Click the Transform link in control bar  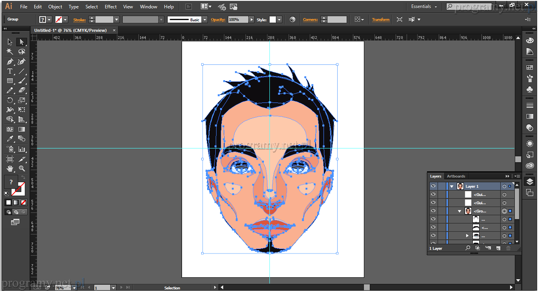380,20
